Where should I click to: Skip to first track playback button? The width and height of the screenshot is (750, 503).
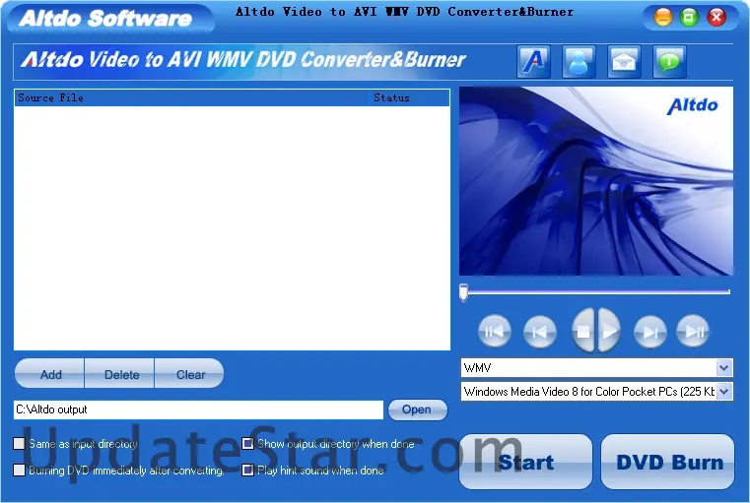tap(494, 331)
